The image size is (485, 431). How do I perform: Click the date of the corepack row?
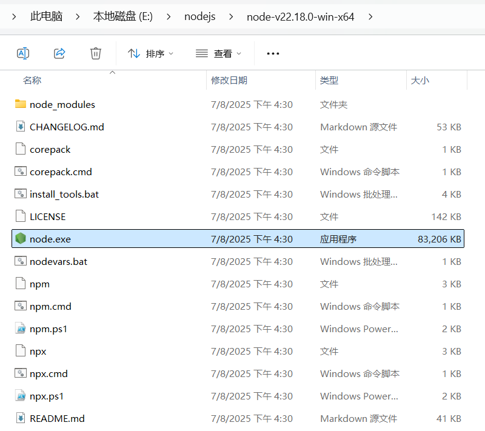tap(252, 149)
